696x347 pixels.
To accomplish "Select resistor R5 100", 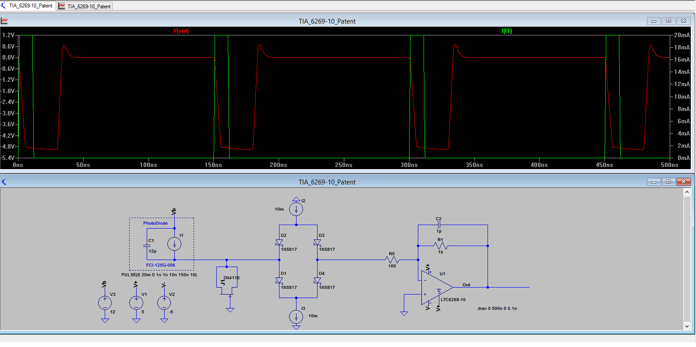I will pyautogui.click(x=392, y=260).
